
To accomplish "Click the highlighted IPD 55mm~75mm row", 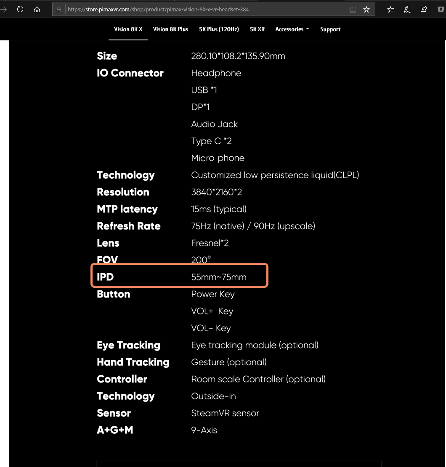I will point(180,275).
